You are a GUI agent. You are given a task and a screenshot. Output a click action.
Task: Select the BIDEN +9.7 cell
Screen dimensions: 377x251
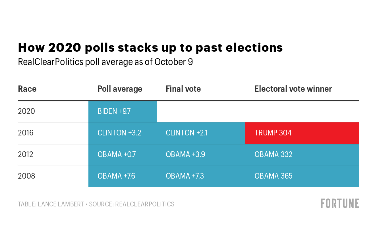[123, 111]
